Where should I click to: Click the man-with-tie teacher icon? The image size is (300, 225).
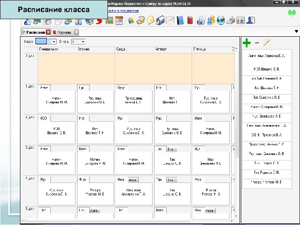point(78,22)
